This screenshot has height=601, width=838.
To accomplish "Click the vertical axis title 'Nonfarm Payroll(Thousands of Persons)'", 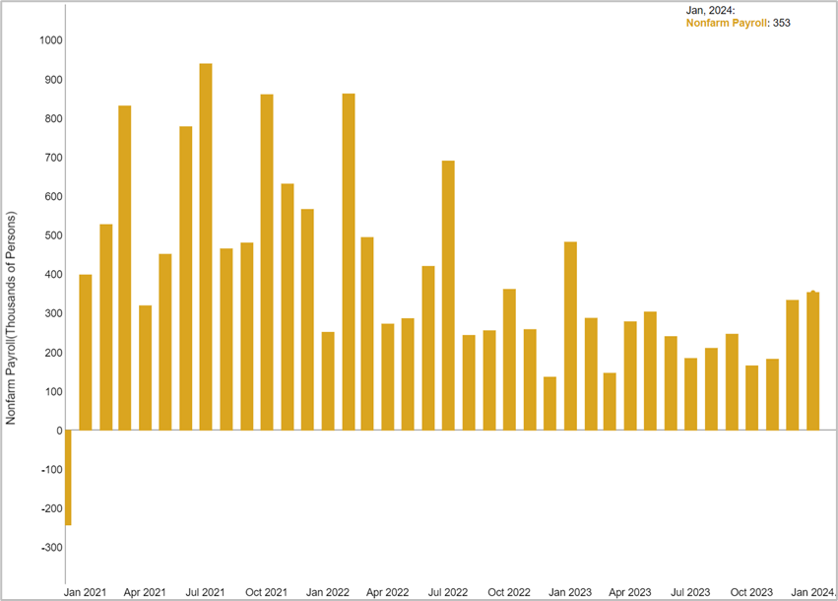I will [x=11, y=318].
